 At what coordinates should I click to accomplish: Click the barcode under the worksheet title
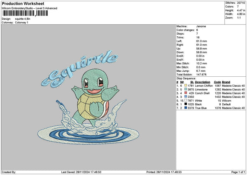tap(25, 13)
